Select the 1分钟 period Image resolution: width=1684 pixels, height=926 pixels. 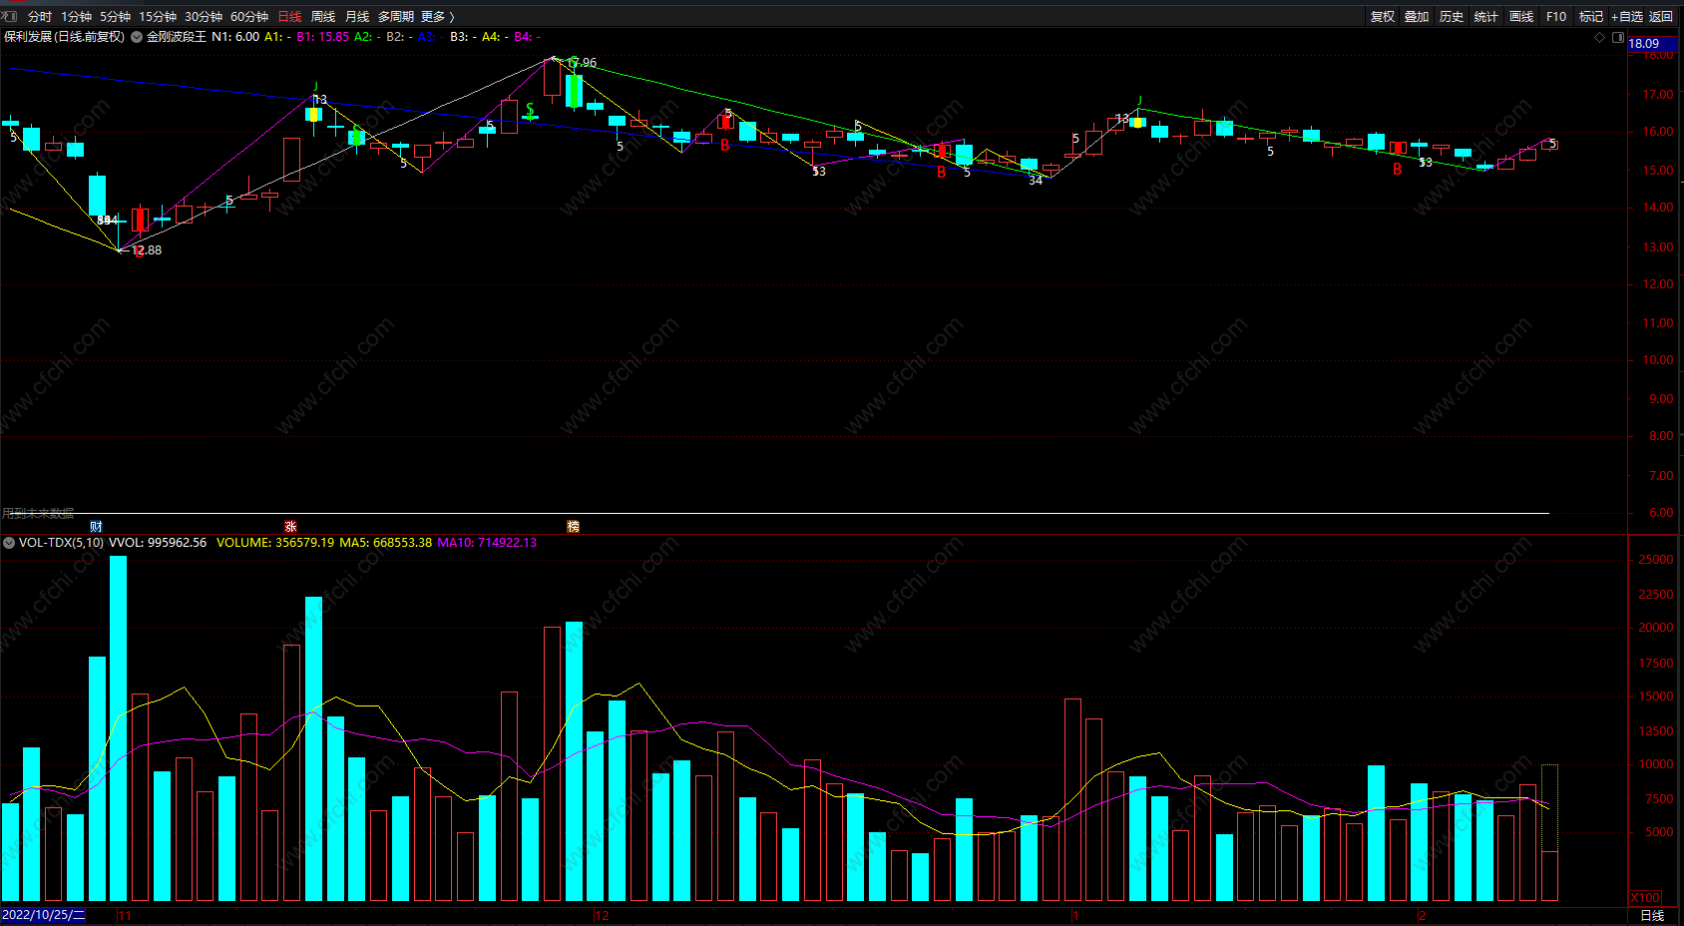pos(76,17)
